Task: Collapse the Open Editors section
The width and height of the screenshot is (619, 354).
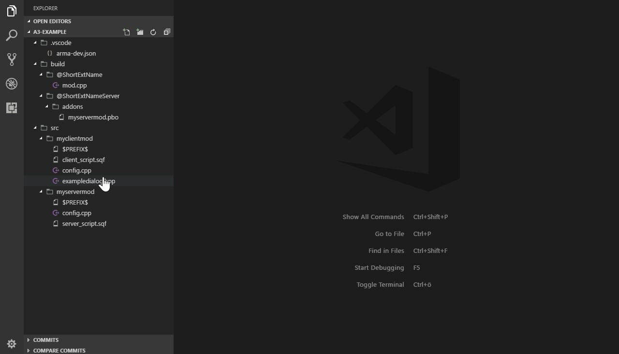Action: (x=52, y=21)
